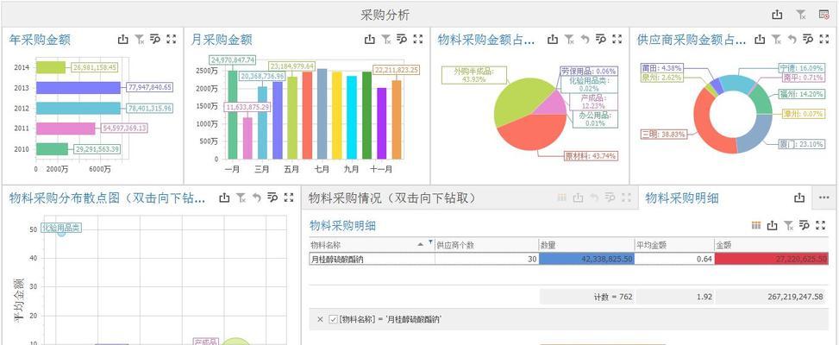Column chooser icon in 物料采购明细 grid
This screenshot has width=839, height=345.
(x=756, y=226)
